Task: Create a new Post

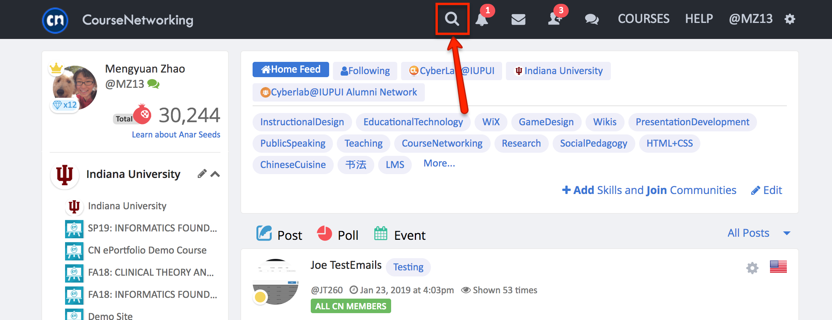Action: [279, 234]
